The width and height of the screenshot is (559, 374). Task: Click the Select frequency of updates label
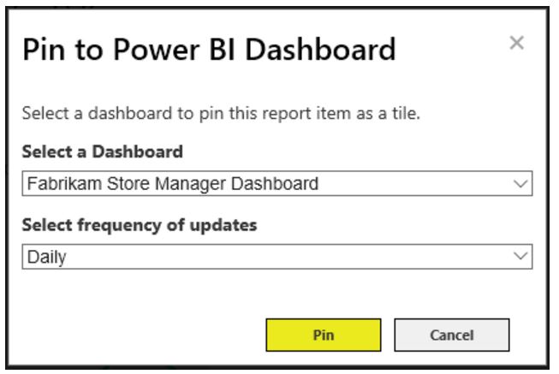tap(139, 225)
